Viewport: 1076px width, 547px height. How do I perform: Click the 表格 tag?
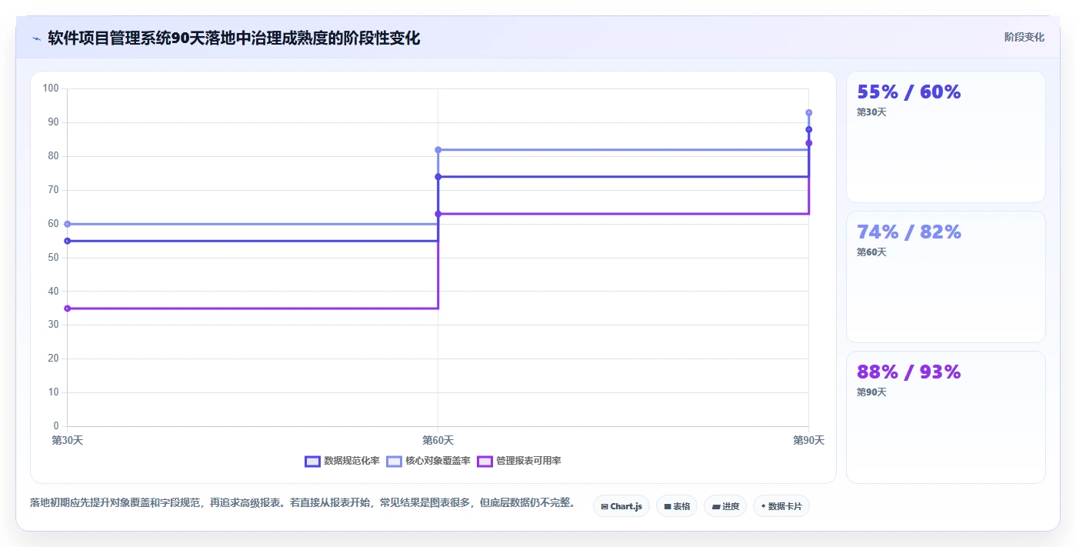[677, 506]
